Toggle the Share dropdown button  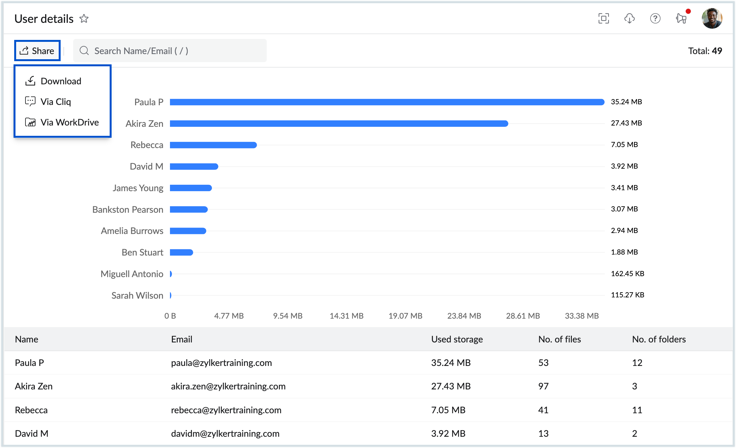(x=37, y=51)
